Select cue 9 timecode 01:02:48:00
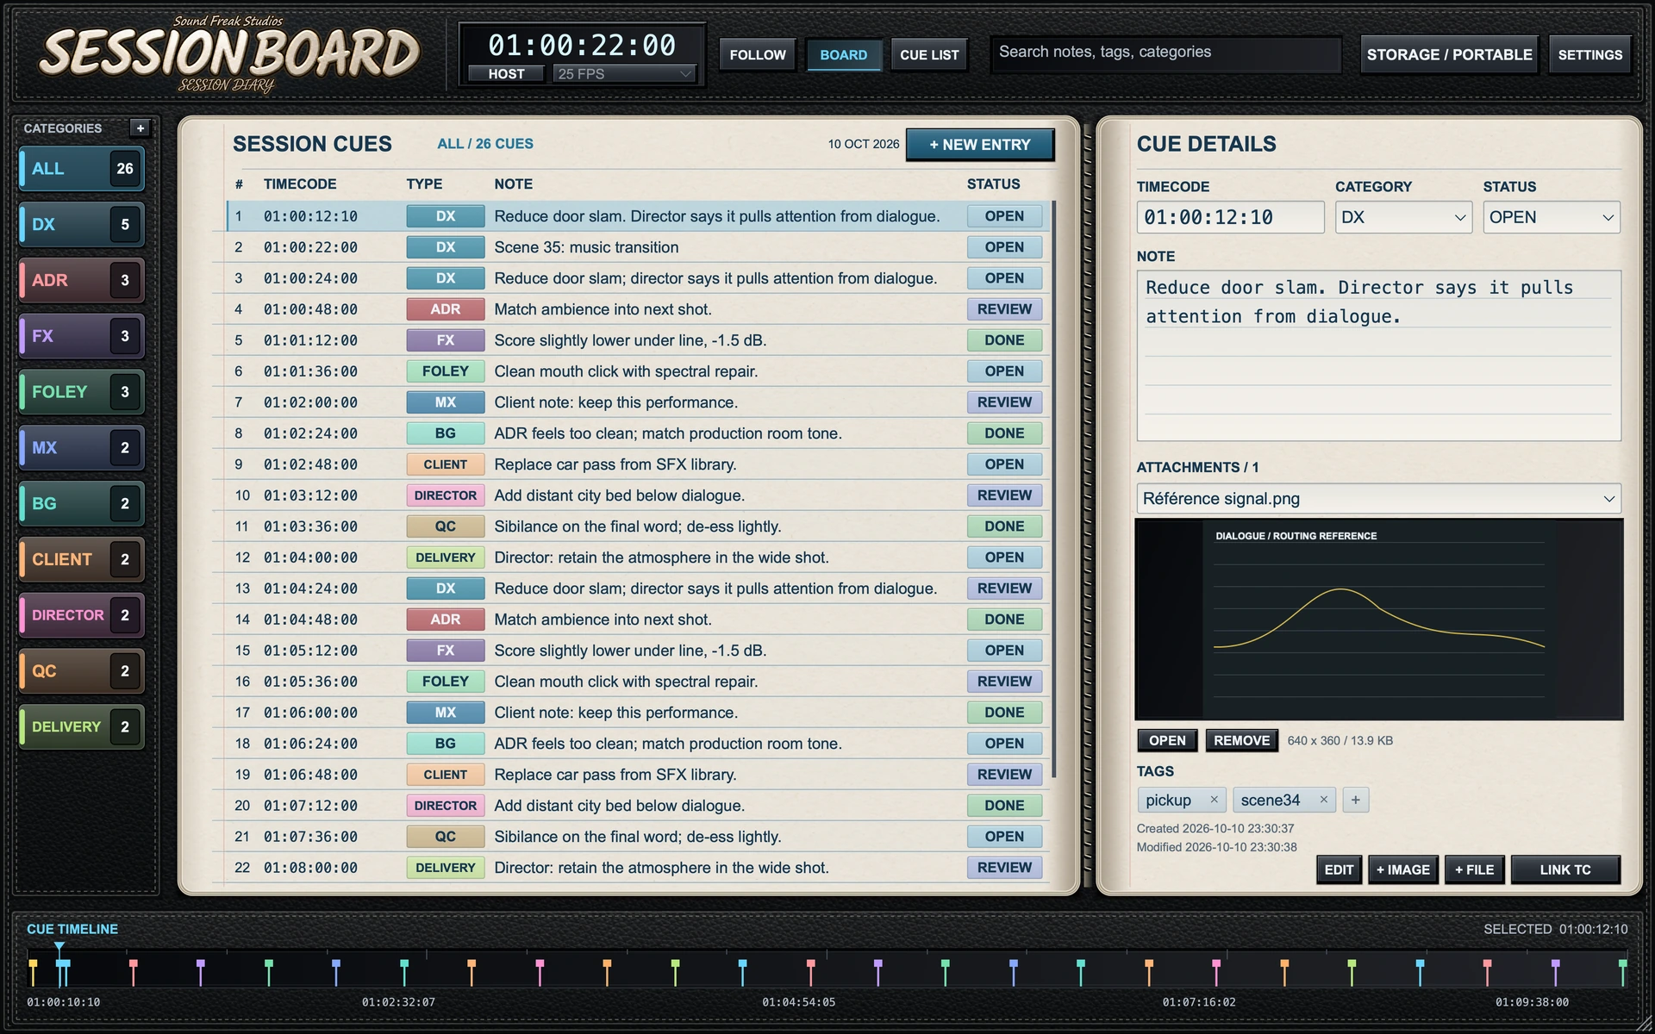The image size is (1655, 1034). [310, 464]
